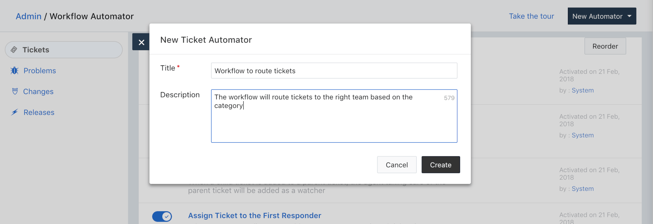Click the checkmark inside the active automator toggle
Viewport: 653px width, 224px height.
point(166,216)
